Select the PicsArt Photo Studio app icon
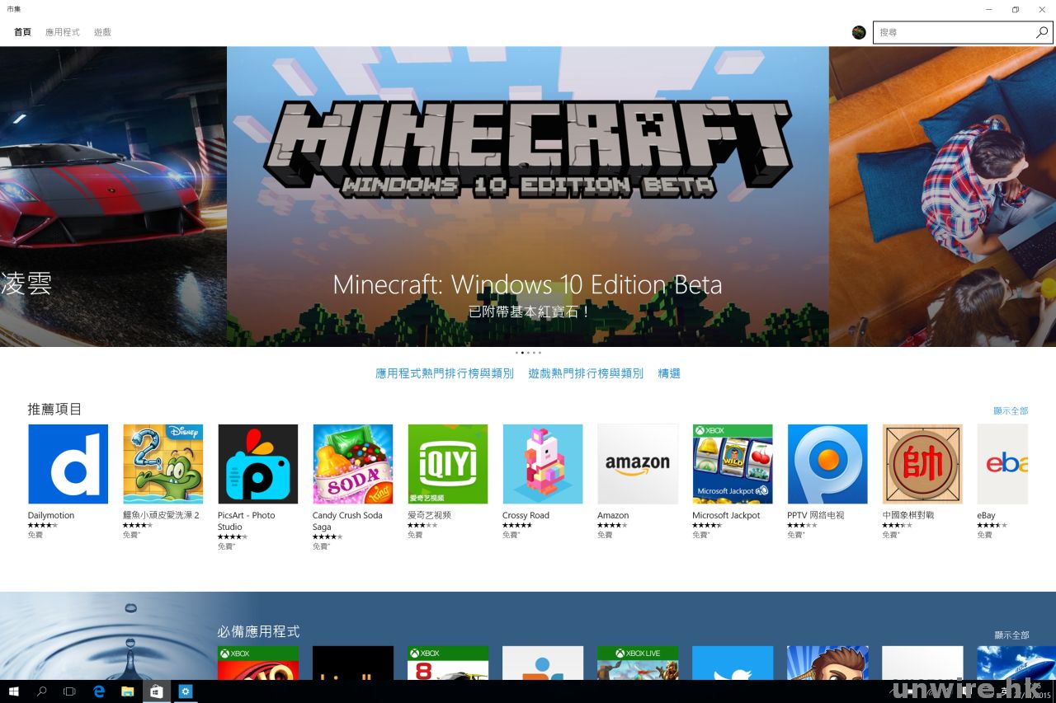The image size is (1056, 703). click(x=257, y=464)
